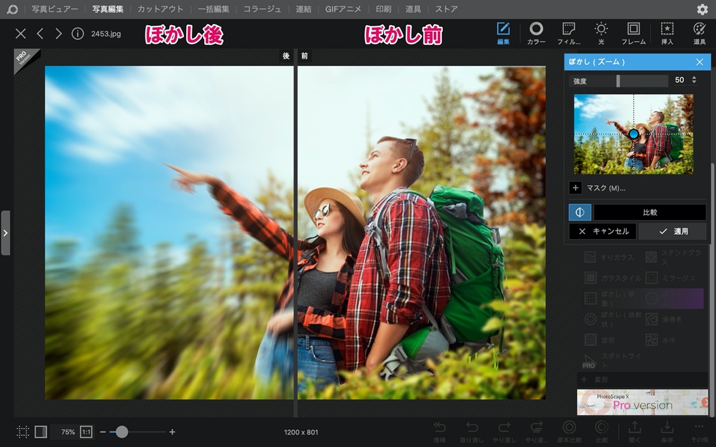The image size is (716, 447).
Task: Click the キャンセル cancel button
Action: [603, 231]
